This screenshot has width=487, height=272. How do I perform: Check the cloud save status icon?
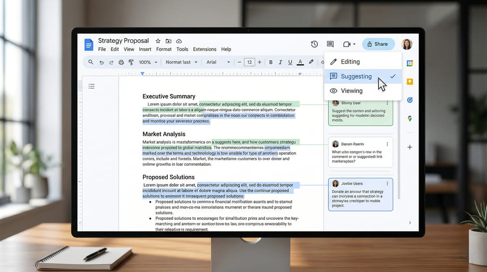click(179, 41)
